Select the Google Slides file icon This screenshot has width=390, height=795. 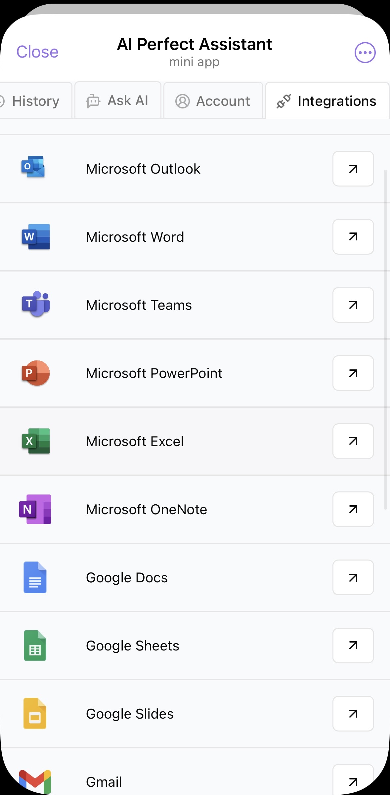click(x=35, y=713)
